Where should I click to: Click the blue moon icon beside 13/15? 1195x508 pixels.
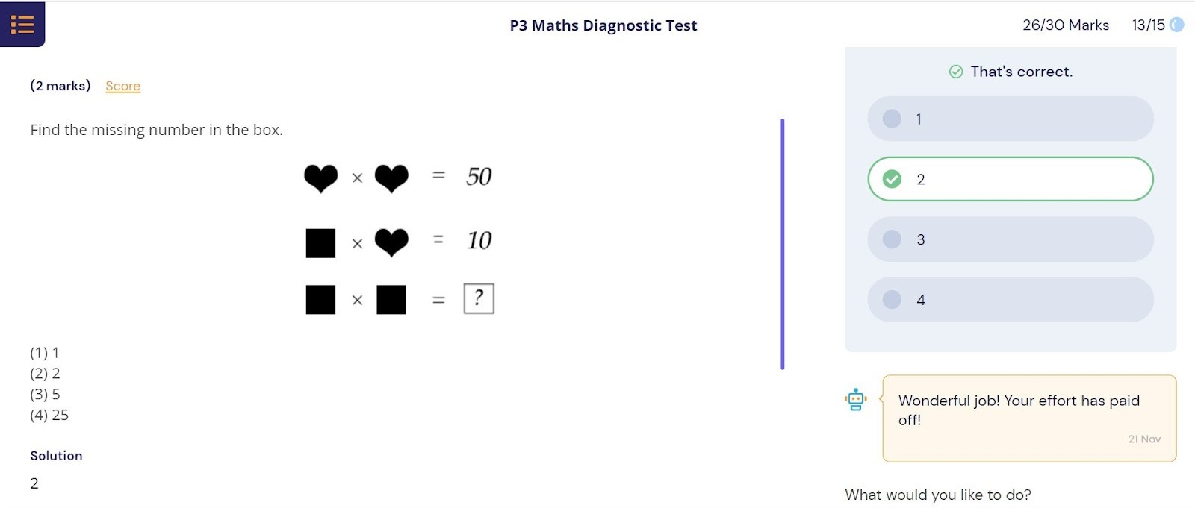pos(1177,25)
